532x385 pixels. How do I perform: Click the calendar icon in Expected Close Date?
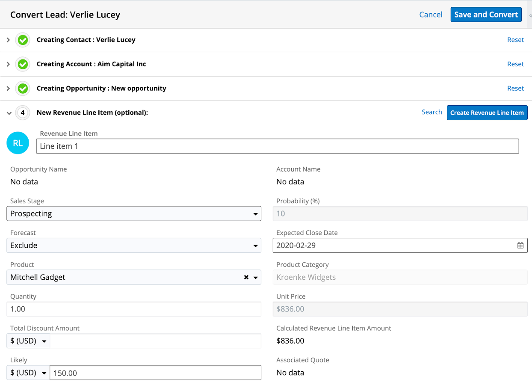[x=520, y=246]
